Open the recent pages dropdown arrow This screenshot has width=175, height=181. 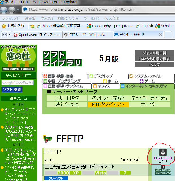coord(18,10)
